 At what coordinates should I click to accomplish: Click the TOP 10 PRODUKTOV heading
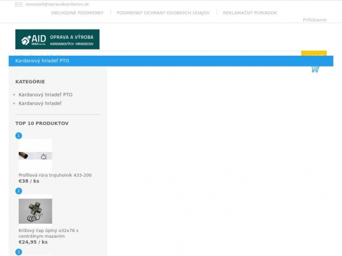click(x=42, y=123)
